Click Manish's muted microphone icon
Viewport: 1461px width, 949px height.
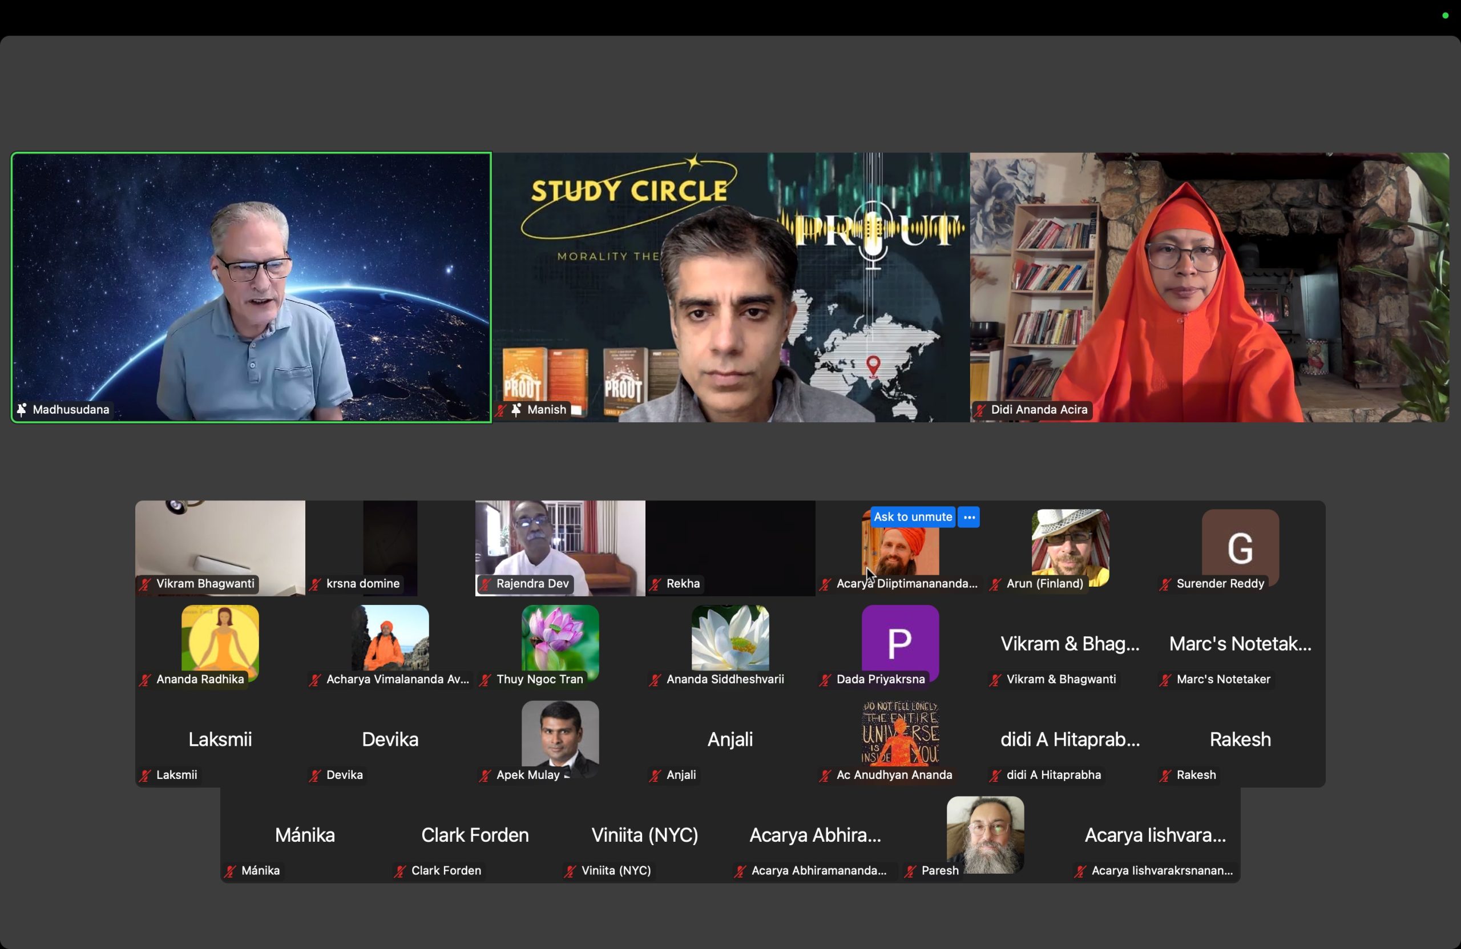[502, 409]
